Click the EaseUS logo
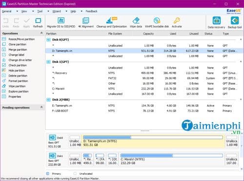 click(234, 11)
